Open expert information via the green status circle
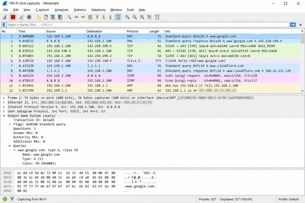Screen dimensions: 305x203 pyautogui.click(x=5, y=199)
